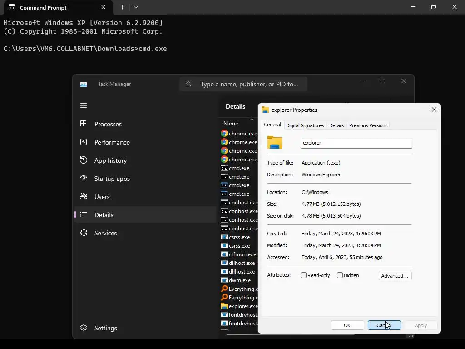Open the Users page in Task Manager
The width and height of the screenshot is (465, 349).
click(145, 197)
